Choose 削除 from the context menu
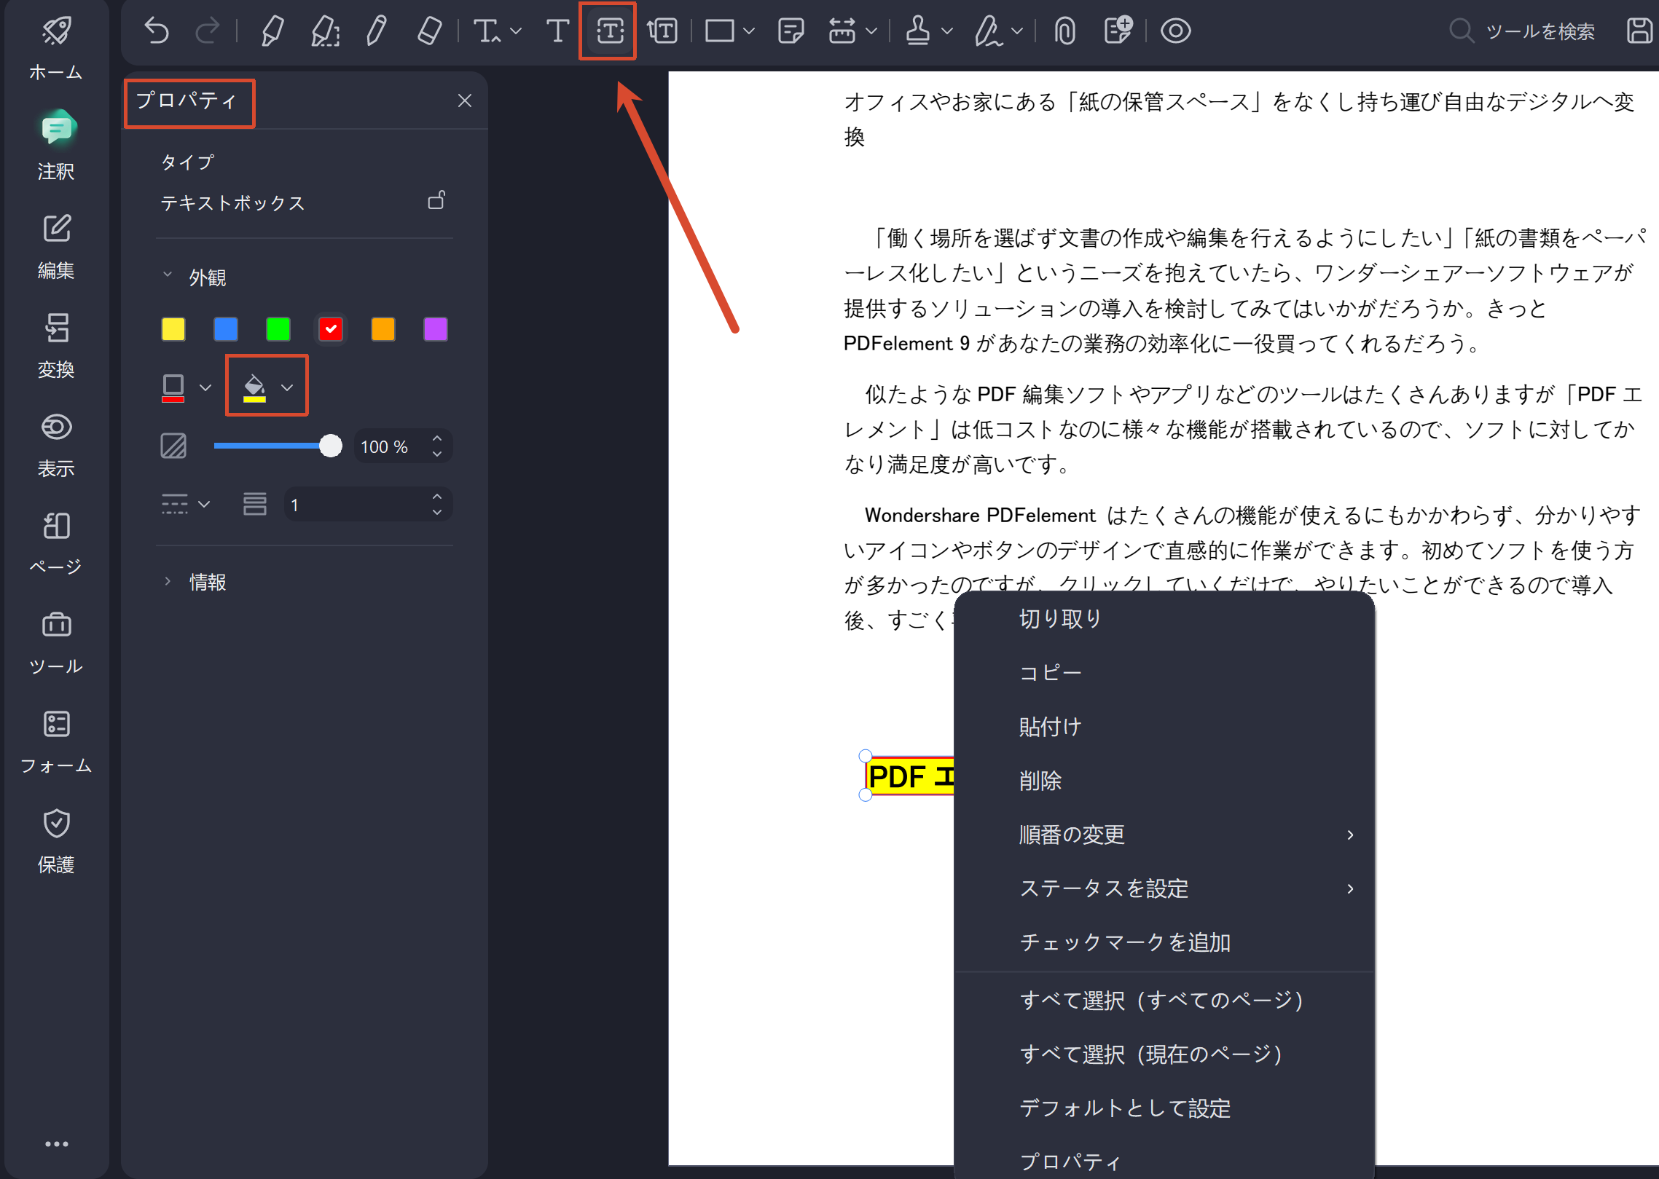This screenshot has width=1659, height=1179. (1164, 781)
